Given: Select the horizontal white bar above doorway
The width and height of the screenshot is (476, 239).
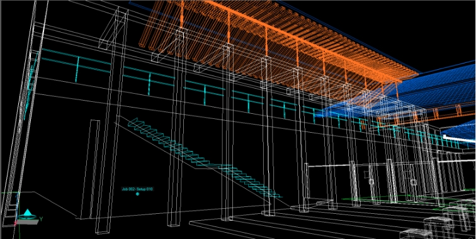Looking at the screenshot, I should click(x=329, y=165).
